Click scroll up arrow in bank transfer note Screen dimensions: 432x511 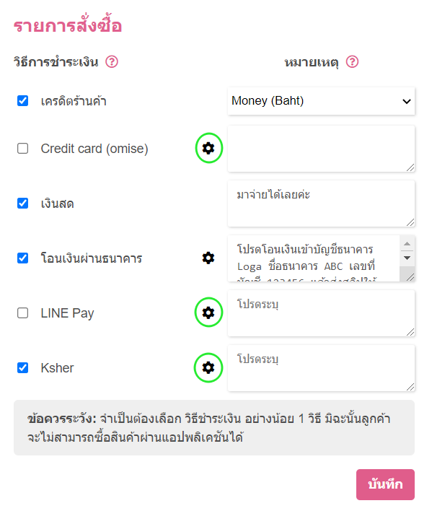[x=407, y=244]
